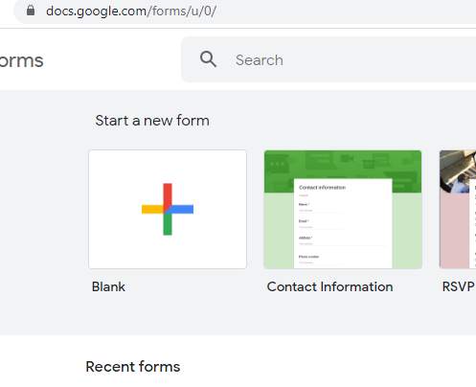Click the RSVP template label

tap(458, 286)
